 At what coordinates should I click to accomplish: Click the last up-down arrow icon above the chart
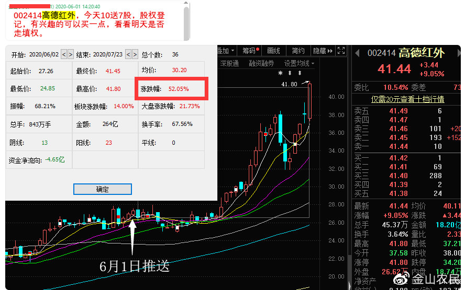[x=300, y=73]
